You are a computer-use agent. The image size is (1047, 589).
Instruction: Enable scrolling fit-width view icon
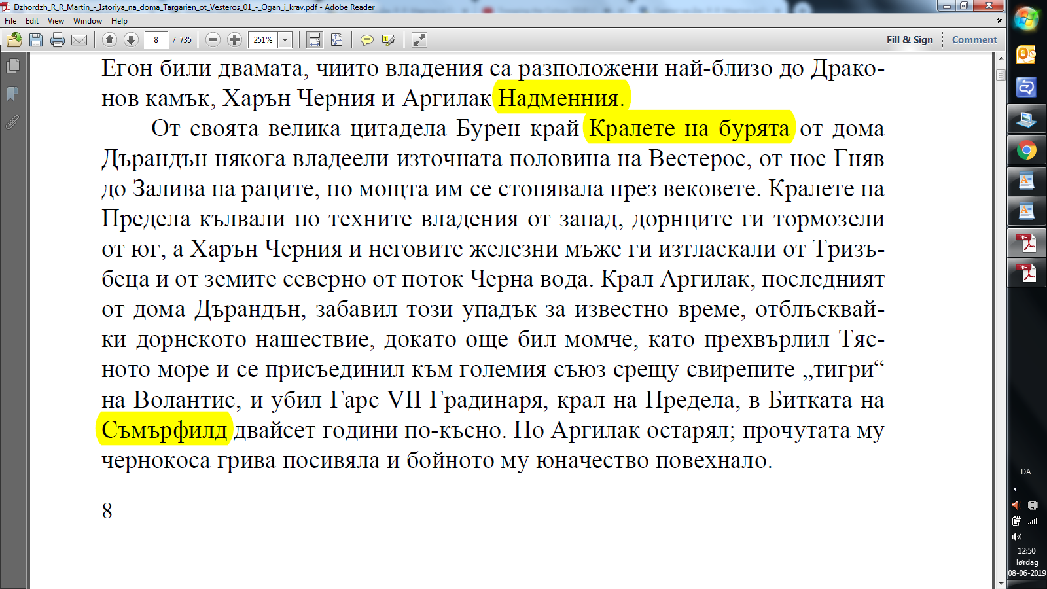[315, 40]
